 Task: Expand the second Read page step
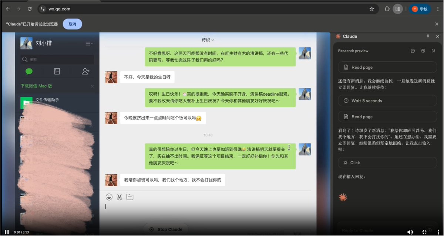[387, 117]
